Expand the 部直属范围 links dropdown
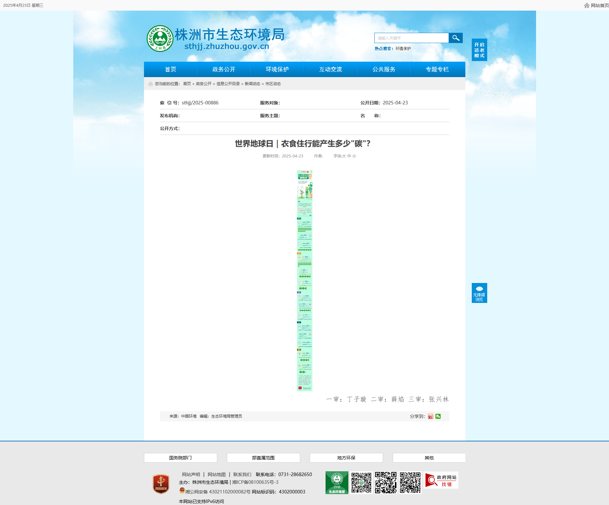The width and height of the screenshot is (609, 505). pyautogui.click(x=263, y=458)
